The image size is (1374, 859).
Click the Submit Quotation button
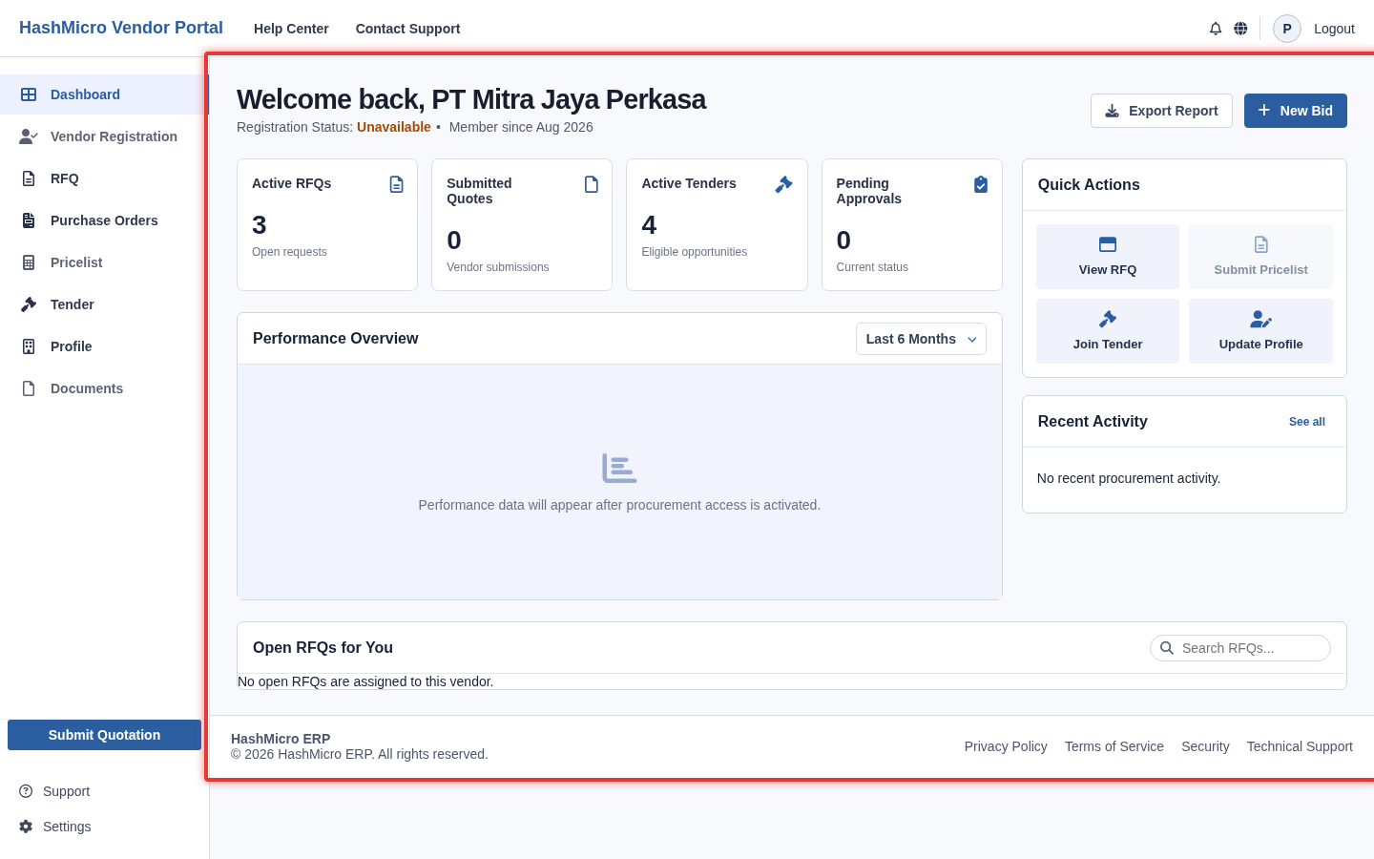tap(104, 735)
